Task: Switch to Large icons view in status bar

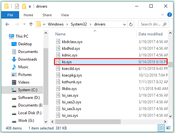Action: tap(168, 128)
